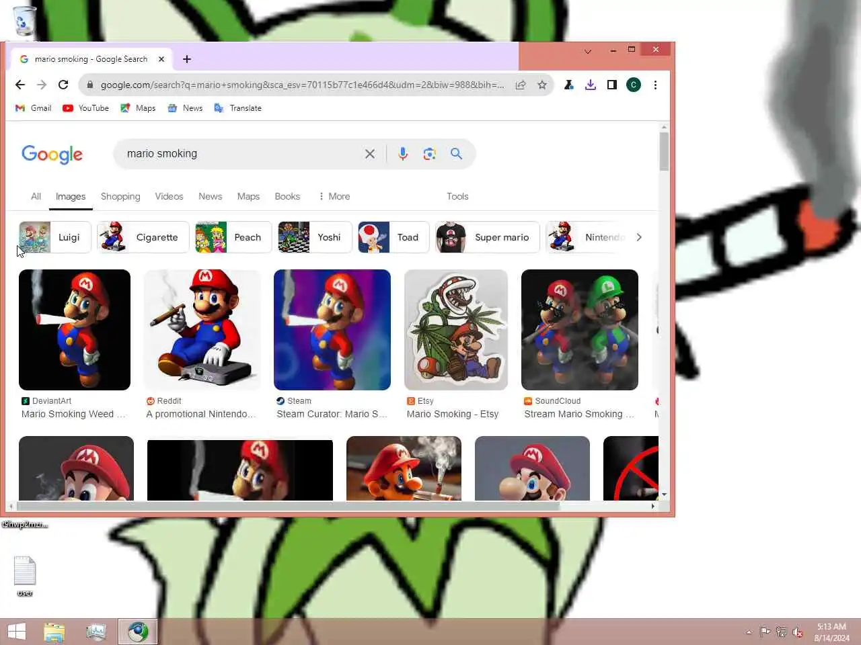Open the DeviantArt Mario image result

click(x=75, y=330)
